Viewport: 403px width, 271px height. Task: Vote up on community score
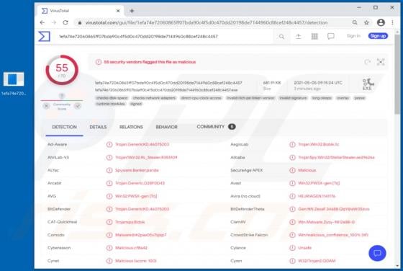pos(78,106)
